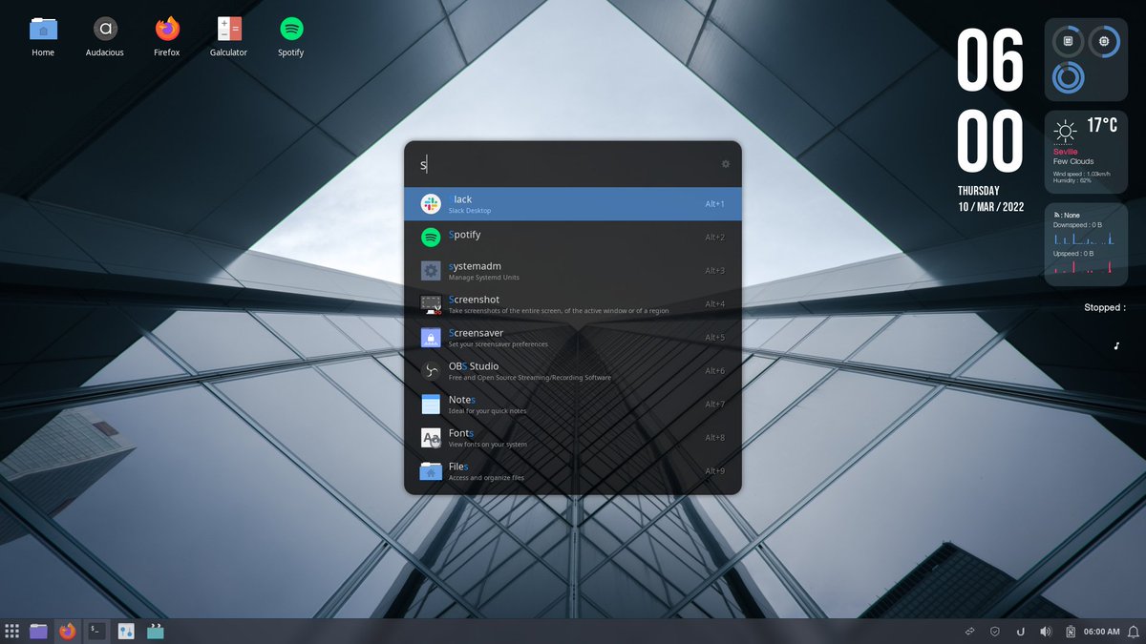Click the battery power tray icon
This screenshot has width=1146, height=644.
pos(1071,631)
